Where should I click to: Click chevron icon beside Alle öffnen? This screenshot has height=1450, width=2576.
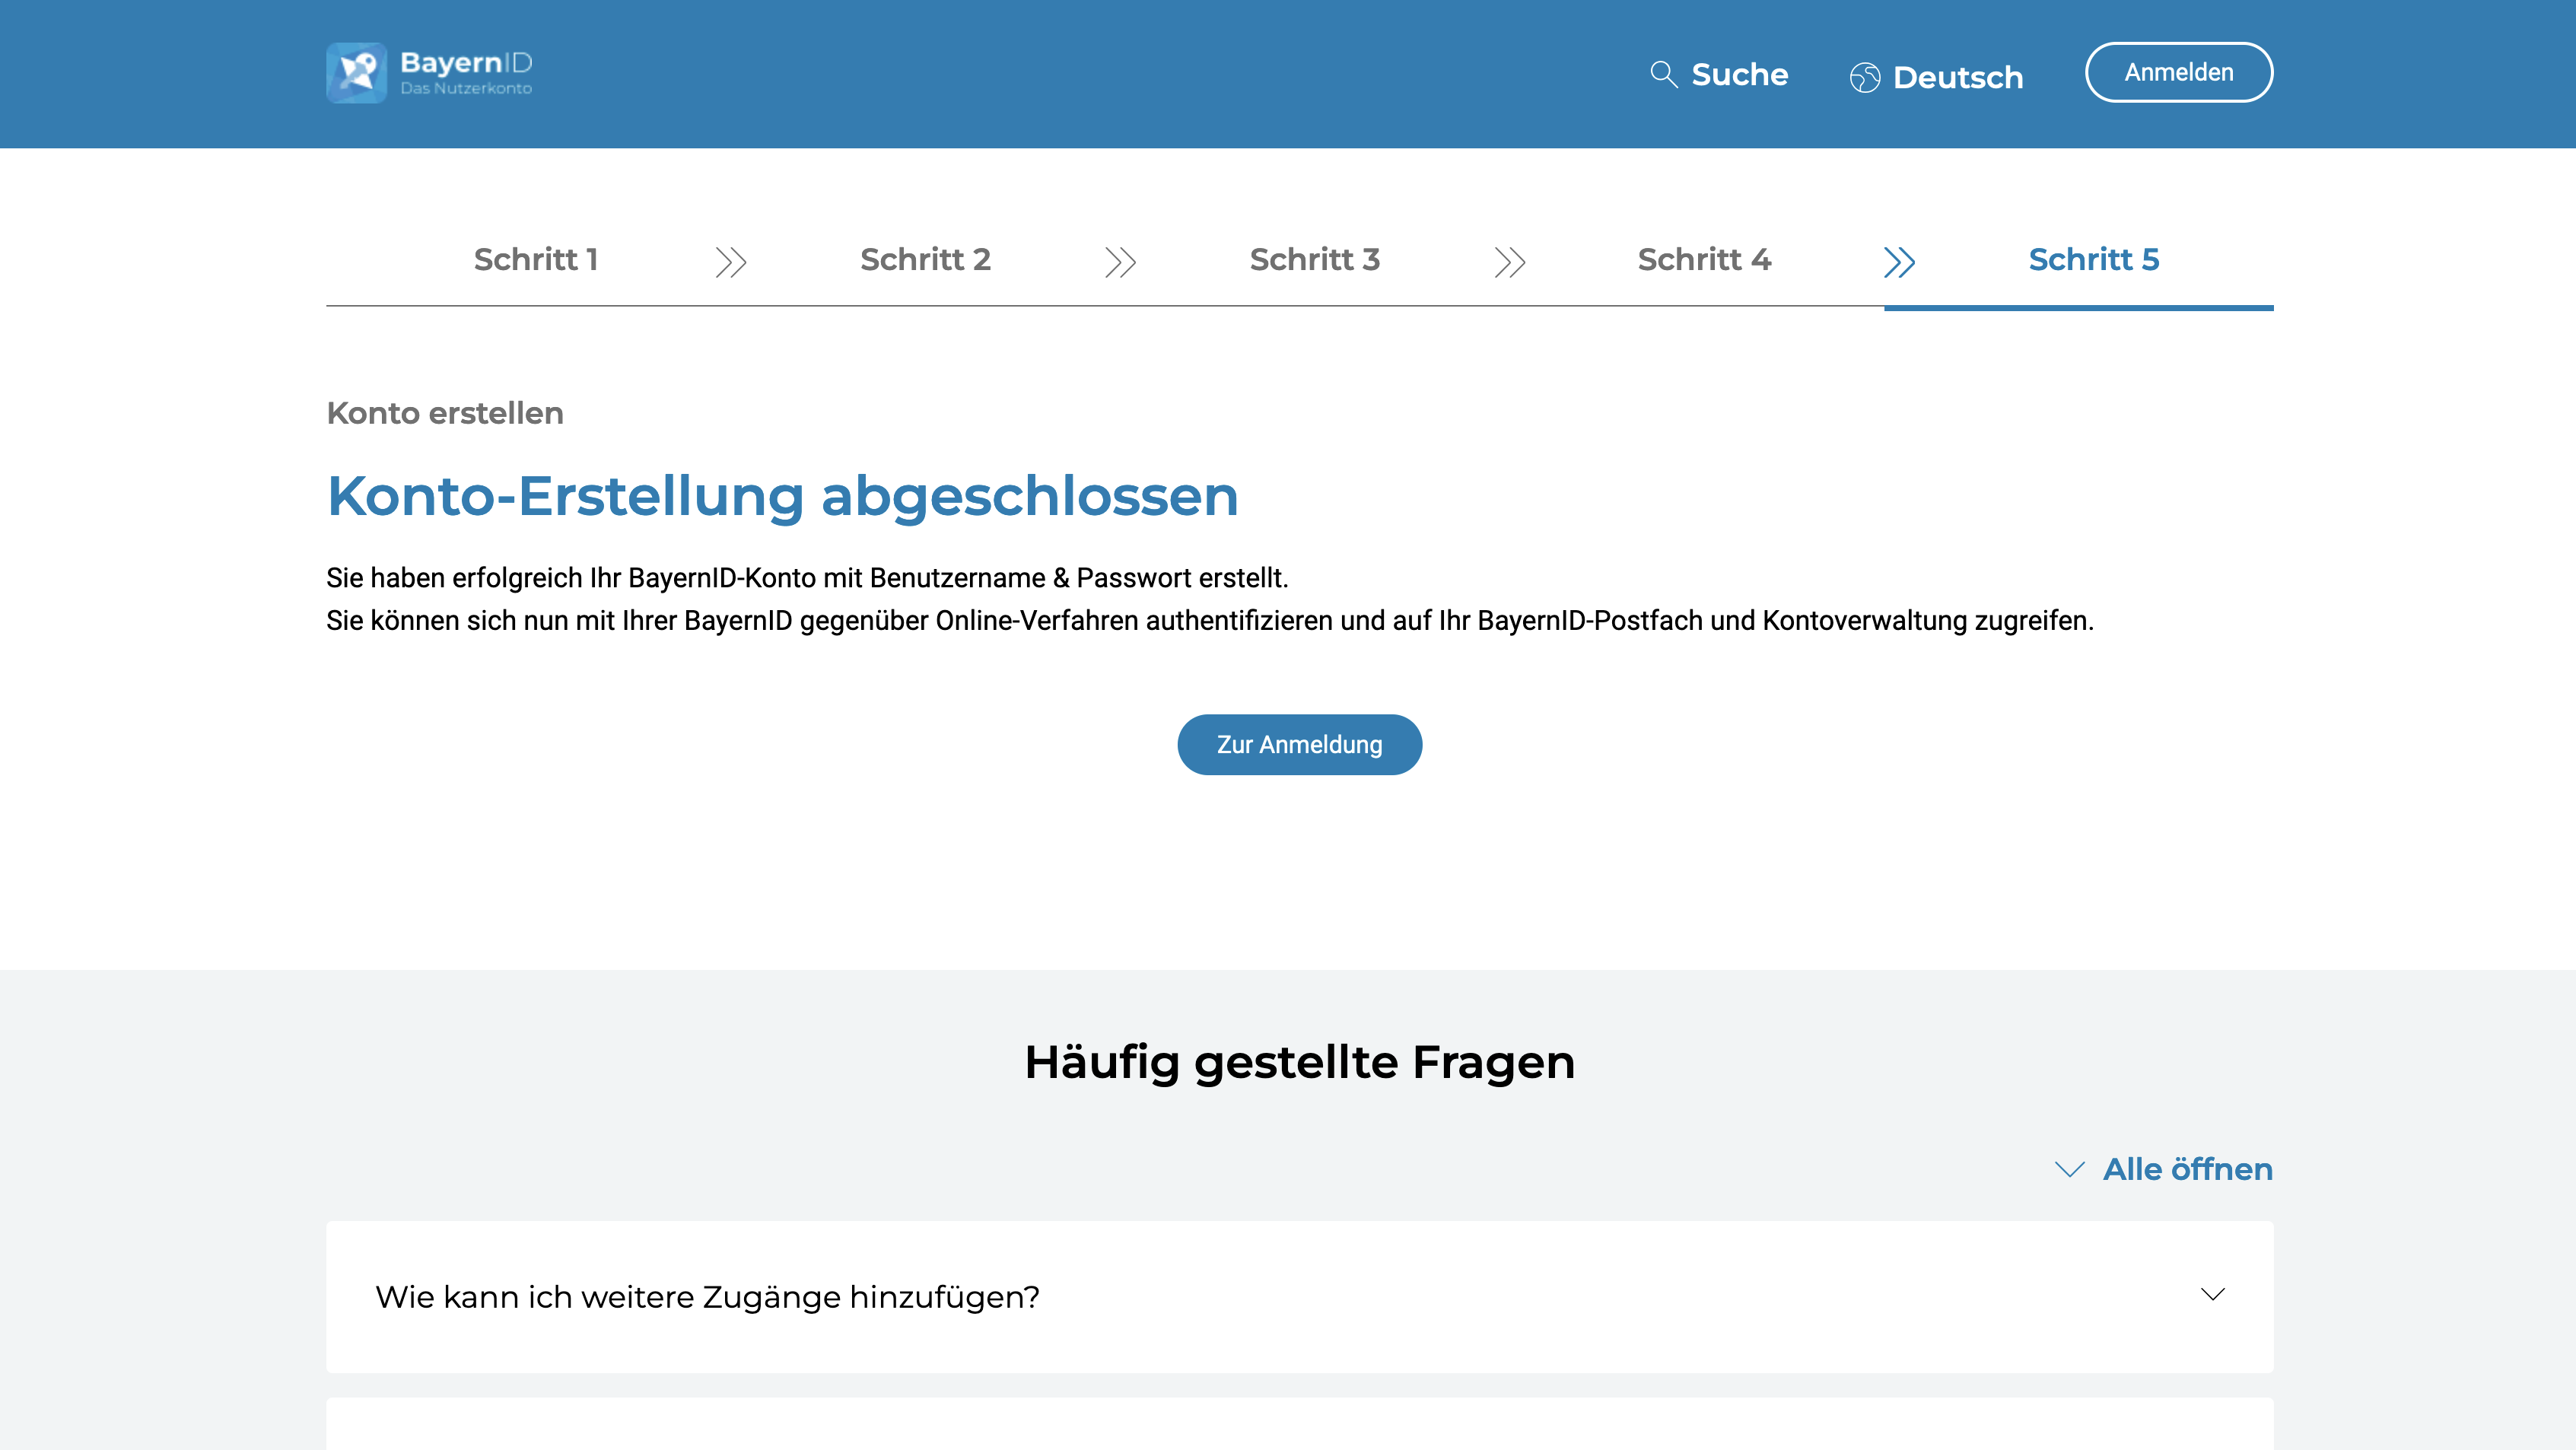click(2069, 1169)
